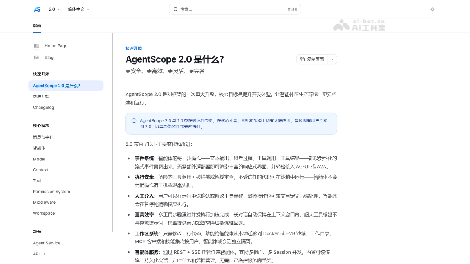
Task: Expand the API sidebar section chevron
Action: point(44,254)
